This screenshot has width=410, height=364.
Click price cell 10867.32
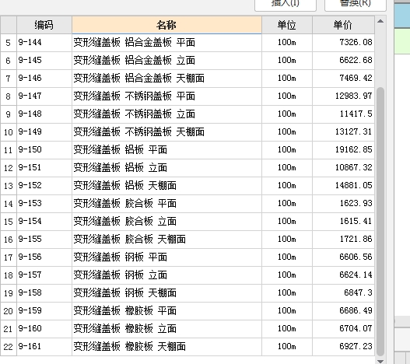(x=343, y=168)
